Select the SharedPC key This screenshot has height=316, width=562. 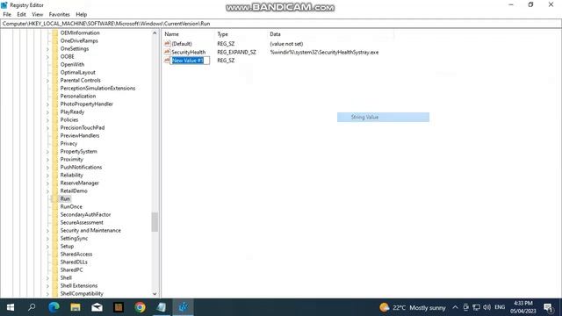(x=71, y=269)
